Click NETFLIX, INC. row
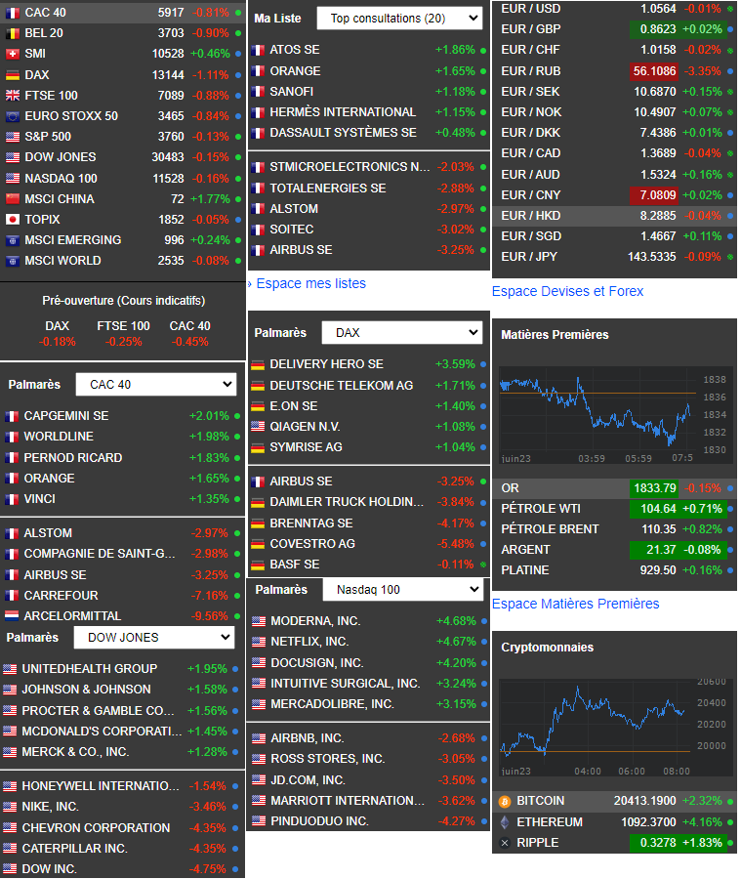 pos(369,642)
